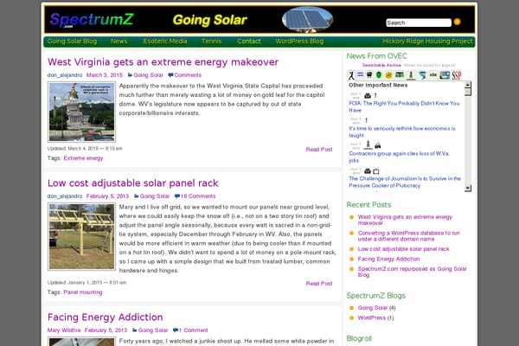Viewport: 519px width, 346px height.
Task: Open Going Solar category on solar rack post
Action: 155,196
